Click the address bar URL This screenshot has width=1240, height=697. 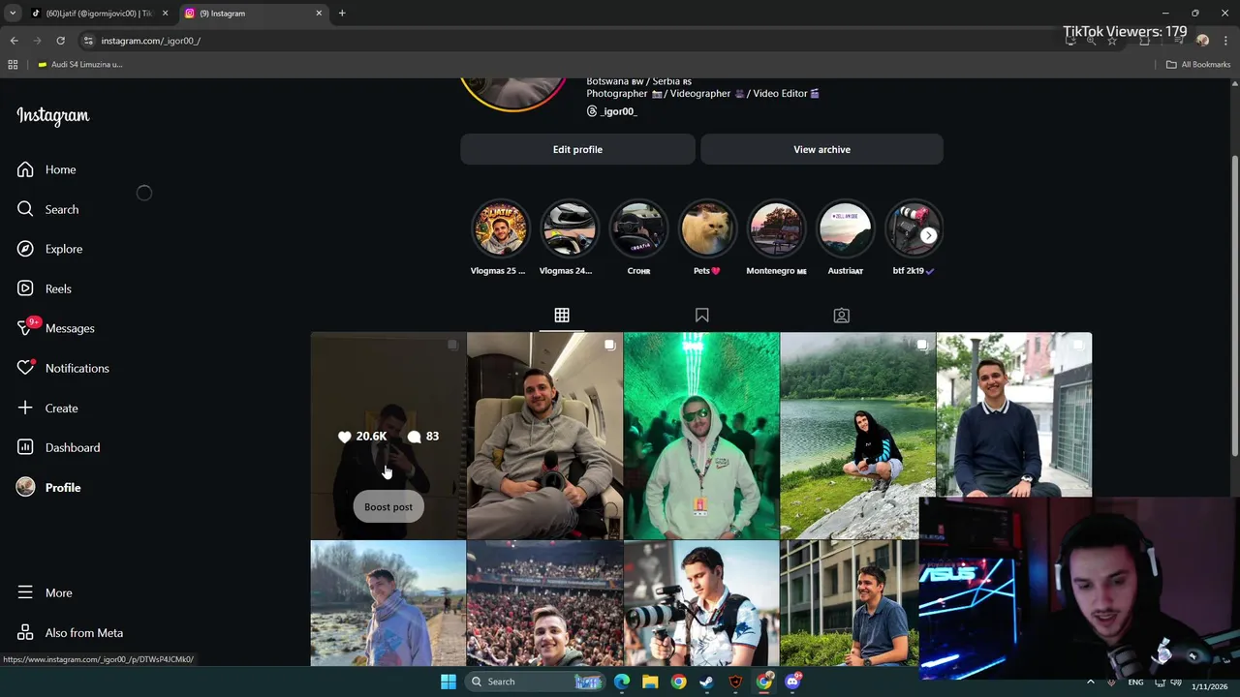[150, 41]
